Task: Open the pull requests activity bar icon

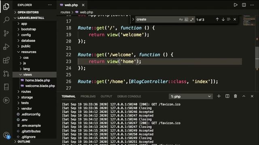Action: click(6, 73)
